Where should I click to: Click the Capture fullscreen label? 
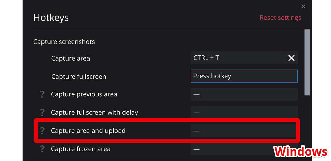79,76
